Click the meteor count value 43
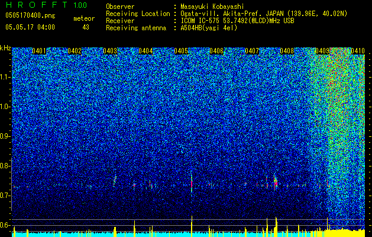The height and width of the screenshot is (237, 372). click(x=86, y=27)
